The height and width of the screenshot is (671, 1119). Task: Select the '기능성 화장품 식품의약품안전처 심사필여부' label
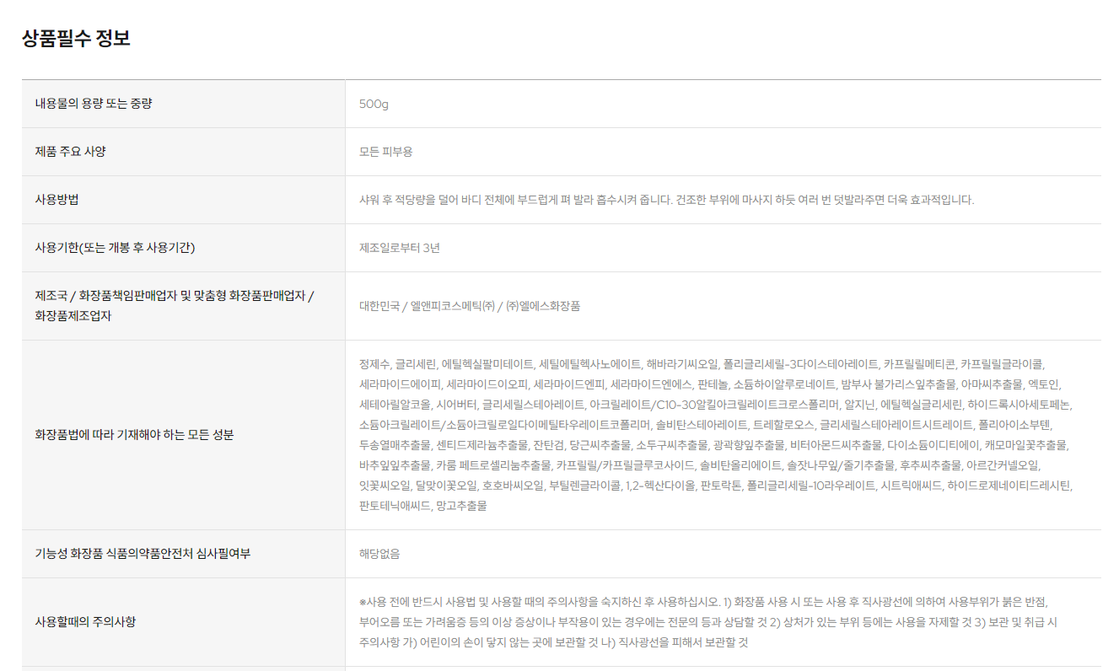143,554
